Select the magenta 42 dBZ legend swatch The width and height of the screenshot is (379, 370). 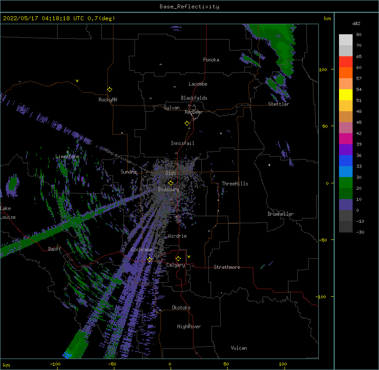(x=346, y=138)
